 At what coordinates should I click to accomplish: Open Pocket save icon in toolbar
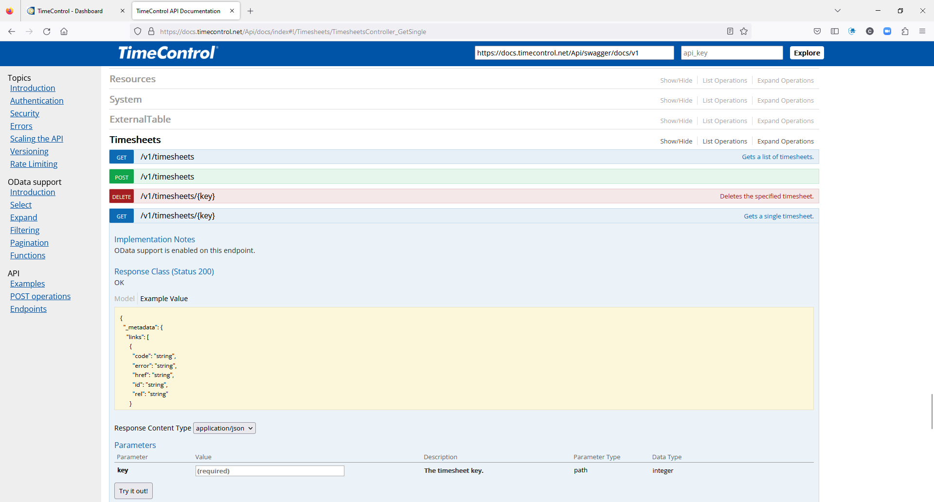817,32
